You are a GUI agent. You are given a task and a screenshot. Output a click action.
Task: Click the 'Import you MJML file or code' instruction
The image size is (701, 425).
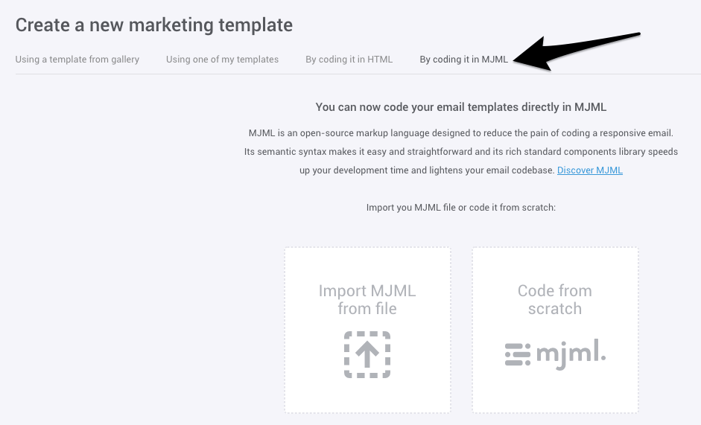[x=461, y=208]
